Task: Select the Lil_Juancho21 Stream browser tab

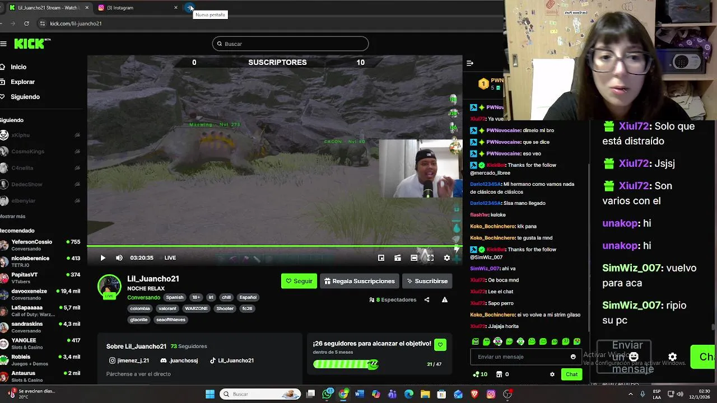Action: tap(48, 8)
